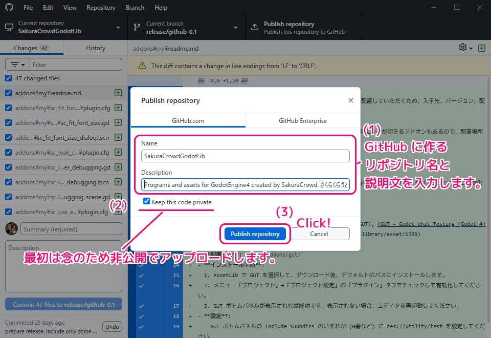Undo the last commit
This screenshot has width=491, height=338.
pyautogui.click(x=112, y=326)
